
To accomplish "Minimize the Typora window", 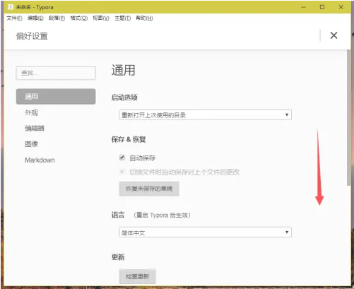I will pyautogui.click(x=303, y=7).
